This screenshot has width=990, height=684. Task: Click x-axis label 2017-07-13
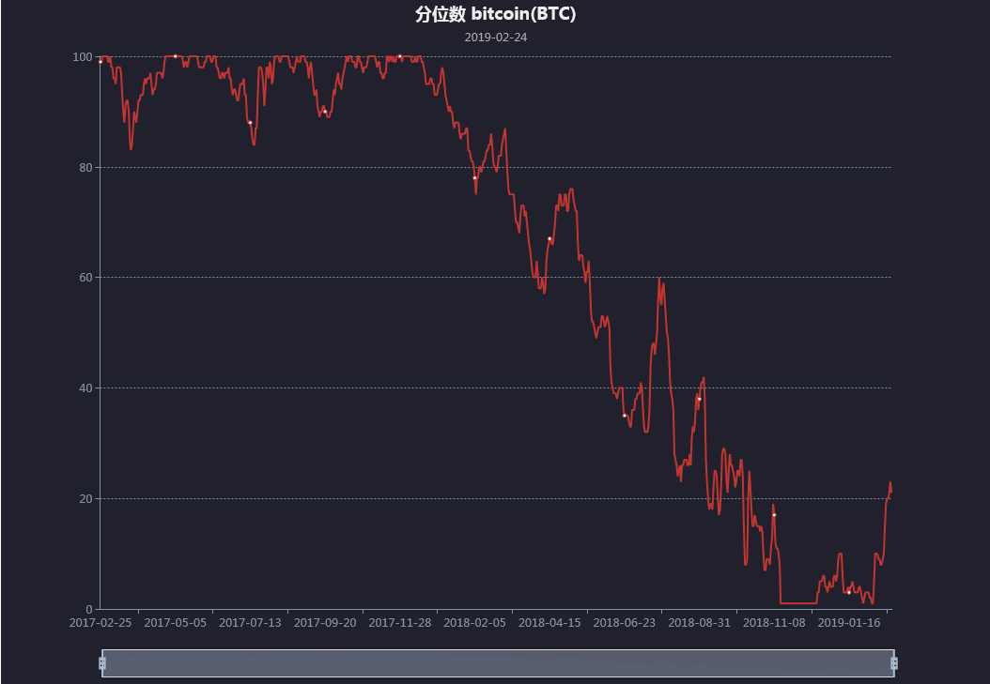click(250, 623)
